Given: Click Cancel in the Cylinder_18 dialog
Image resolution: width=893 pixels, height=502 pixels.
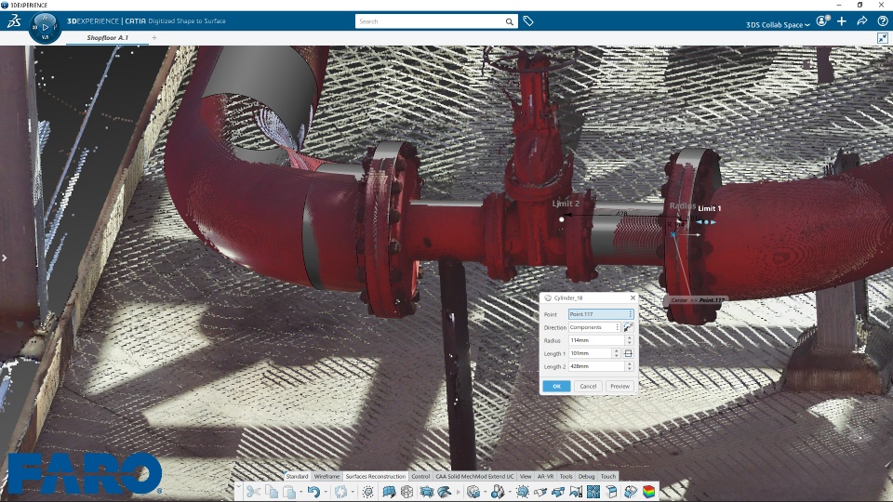Looking at the screenshot, I should (x=588, y=386).
